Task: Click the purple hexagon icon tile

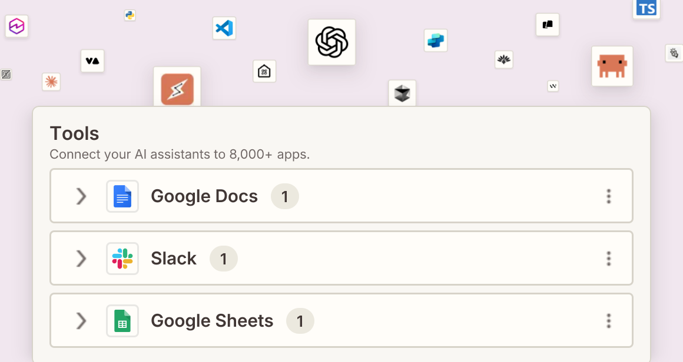Action: (16, 26)
